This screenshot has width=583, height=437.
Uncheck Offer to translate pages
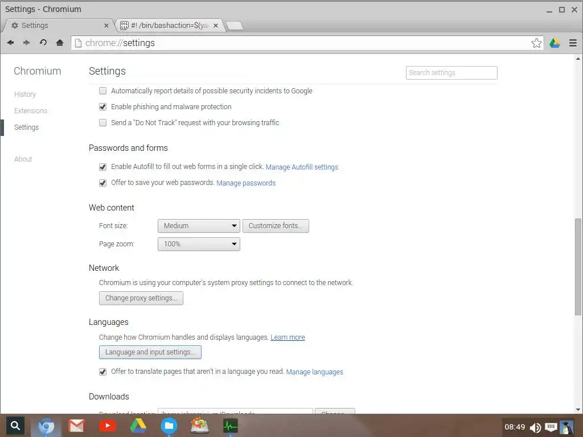pos(102,372)
